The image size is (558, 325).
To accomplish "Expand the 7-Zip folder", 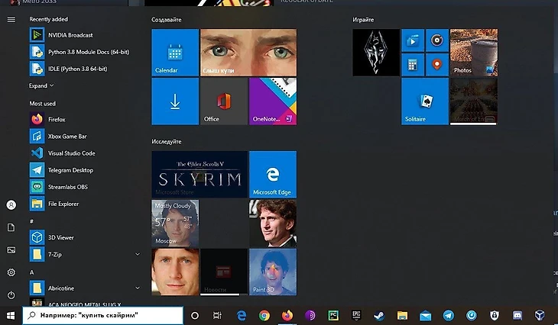I will (138, 254).
